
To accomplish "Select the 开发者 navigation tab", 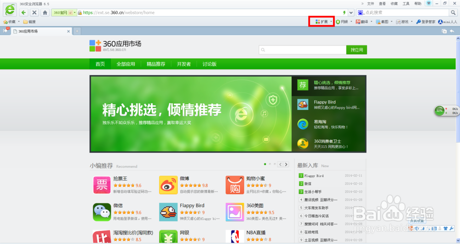I will tap(184, 64).
